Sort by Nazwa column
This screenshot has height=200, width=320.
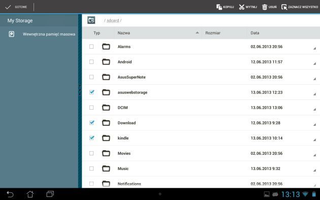tap(123, 33)
